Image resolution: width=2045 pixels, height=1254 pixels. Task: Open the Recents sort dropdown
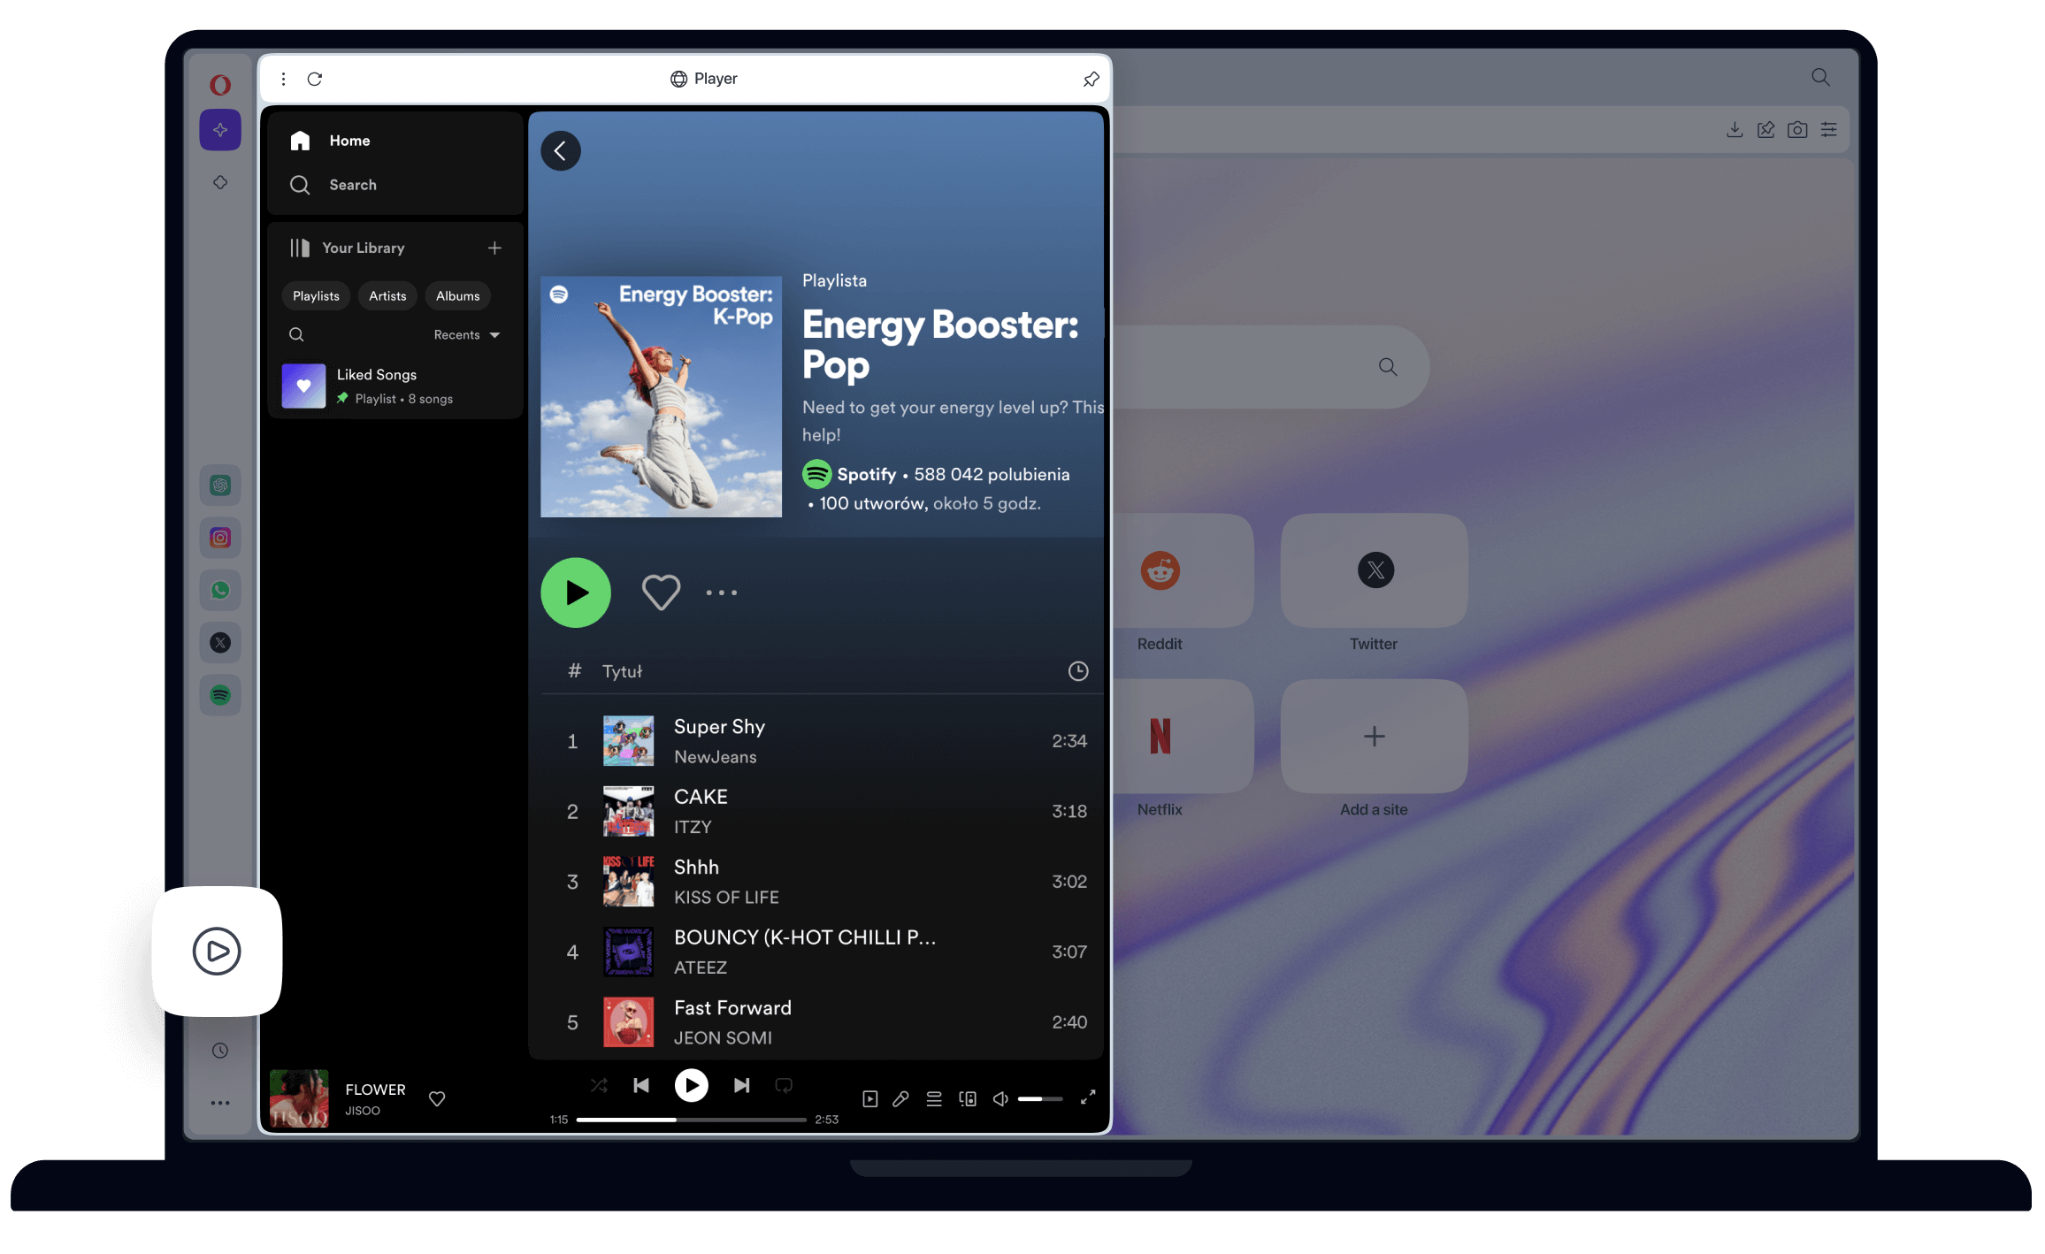pos(467,335)
